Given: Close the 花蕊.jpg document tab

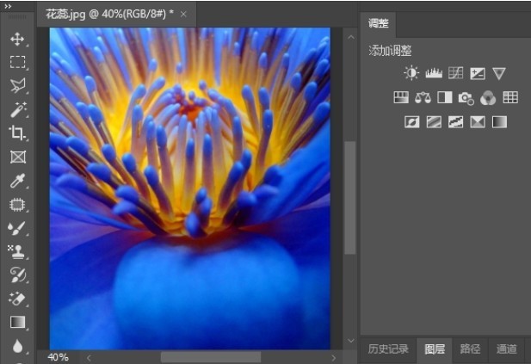Looking at the screenshot, I should (183, 15).
